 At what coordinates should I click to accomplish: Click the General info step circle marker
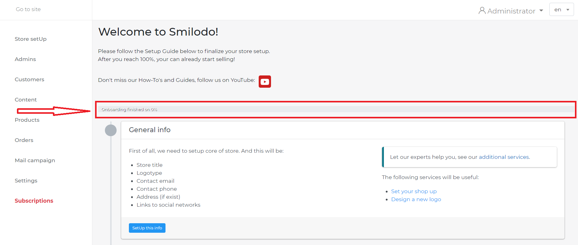111,130
